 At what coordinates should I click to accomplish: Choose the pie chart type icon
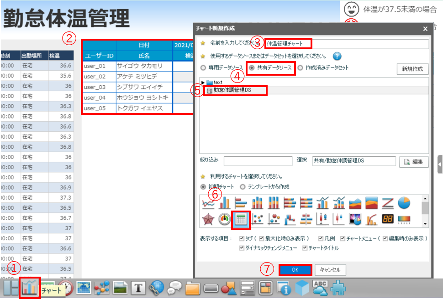tap(404, 203)
